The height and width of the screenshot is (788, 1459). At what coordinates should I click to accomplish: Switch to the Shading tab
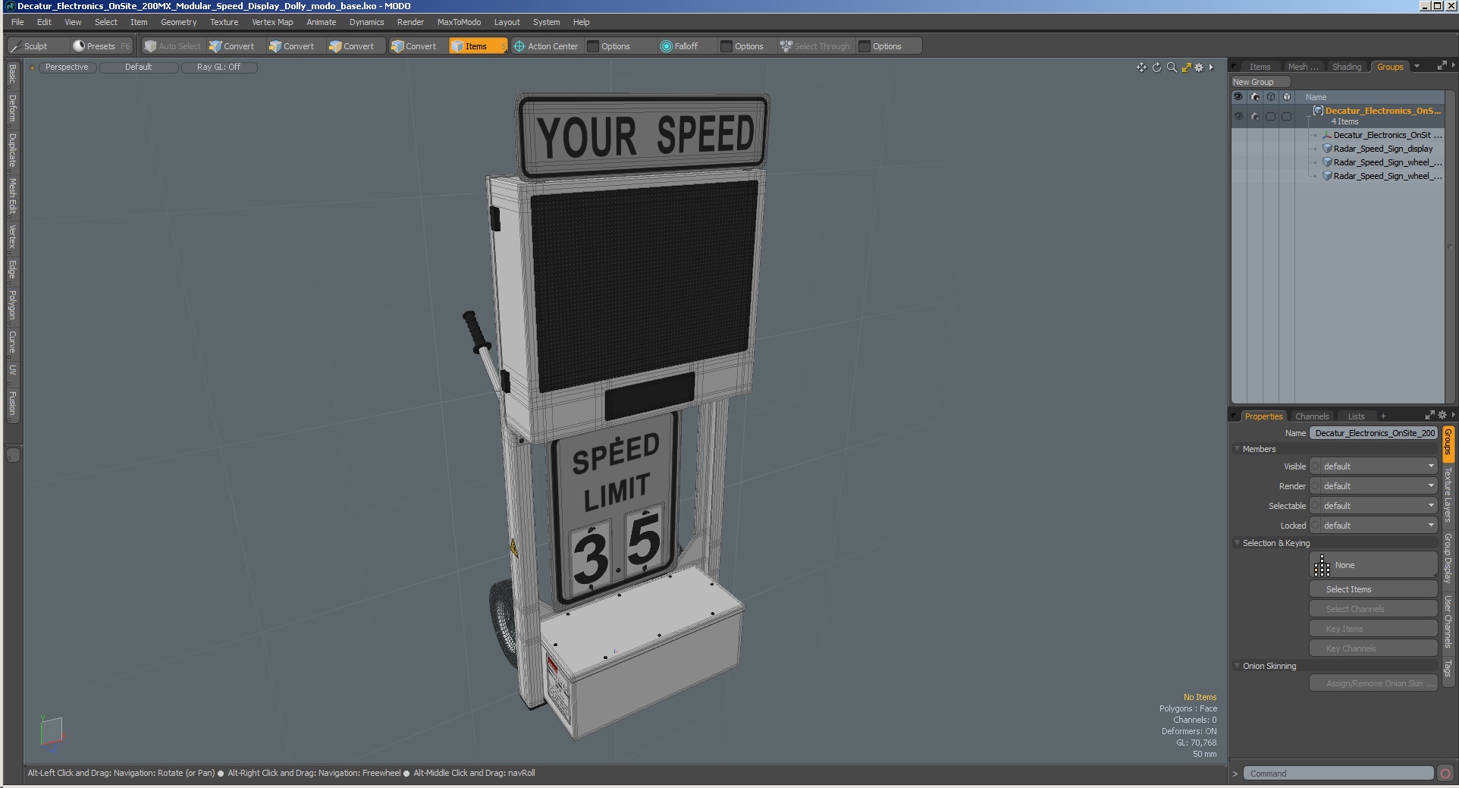(x=1347, y=67)
